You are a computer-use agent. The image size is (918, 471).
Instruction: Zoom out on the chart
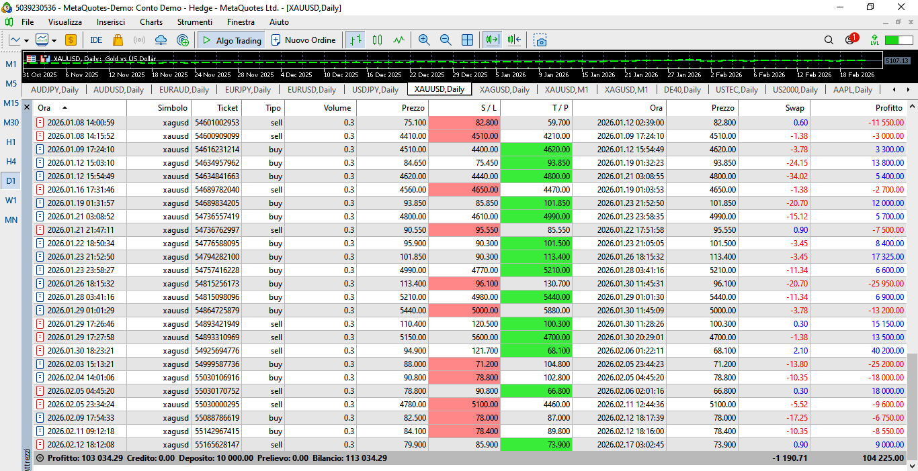(446, 40)
